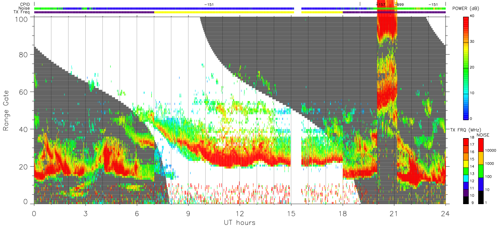This screenshot has width=501, height=231.
Task: Click the 80 tick on Range Gate axis
Action: [x=24, y=55]
